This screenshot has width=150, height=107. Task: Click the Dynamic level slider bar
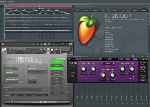click(x=23, y=90)
